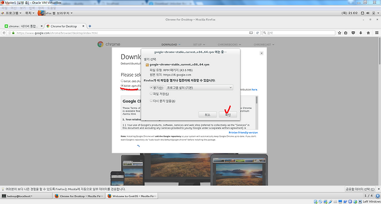Click the clock '(목) 21:02' in panel
Screen dimensions: 381x204
[x=349, y=13]
